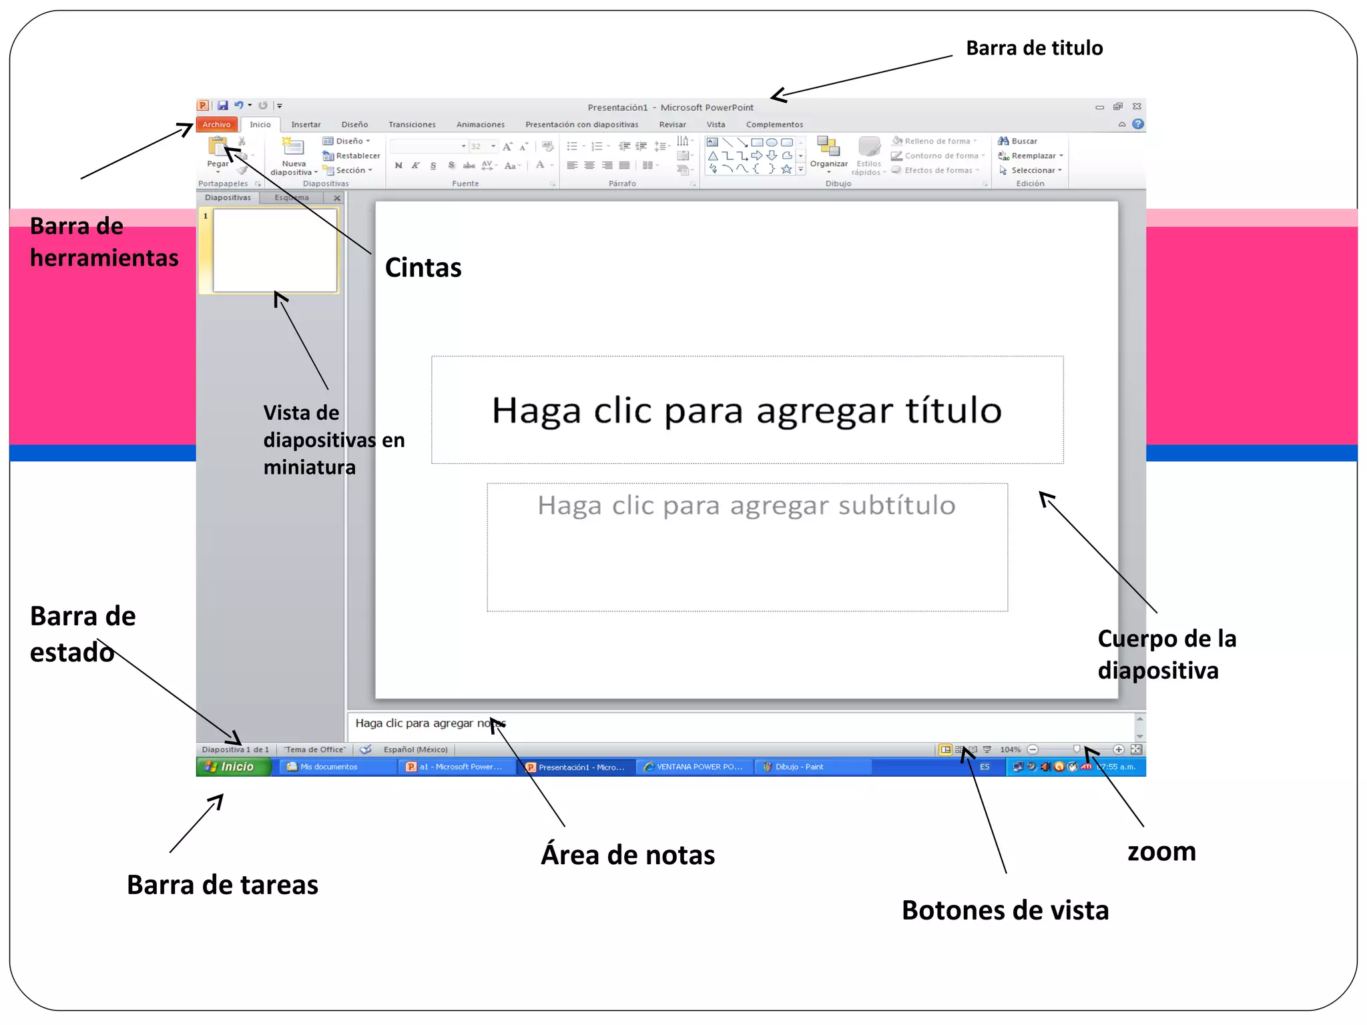Click the Save icon in quick access toolbar

[x=223, y=105]
